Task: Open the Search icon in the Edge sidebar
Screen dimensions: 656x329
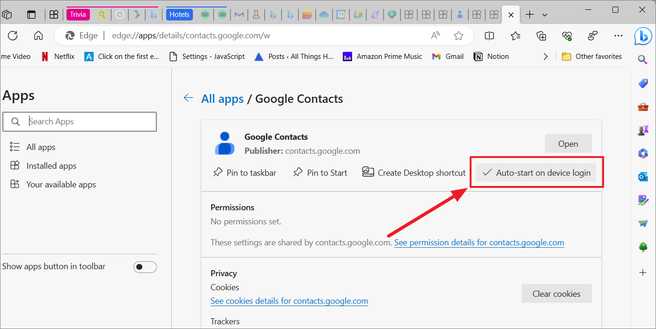Action: tap(642, 60)
